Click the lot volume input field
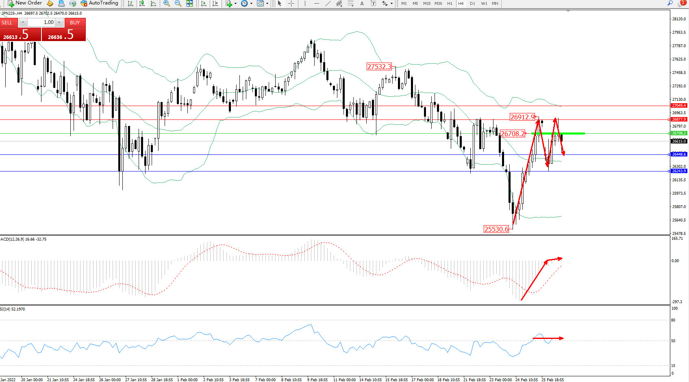Screen dimensions: 689x382 click(41, 22)
